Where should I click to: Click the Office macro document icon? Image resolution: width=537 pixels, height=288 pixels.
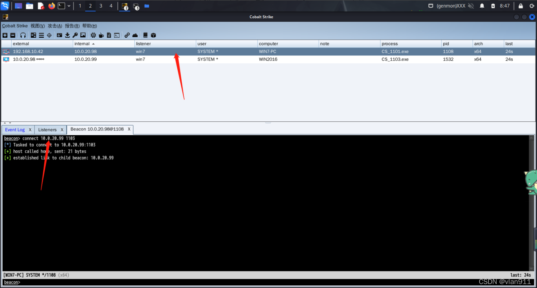pos(109,35)
